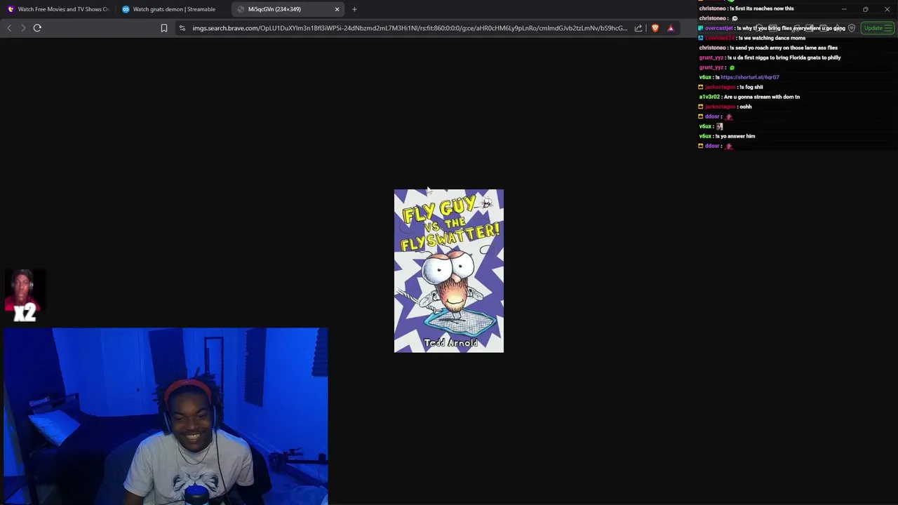Click the streamer webcam feed
This screenshot has height=505, width=898.
tap(166, 416)
